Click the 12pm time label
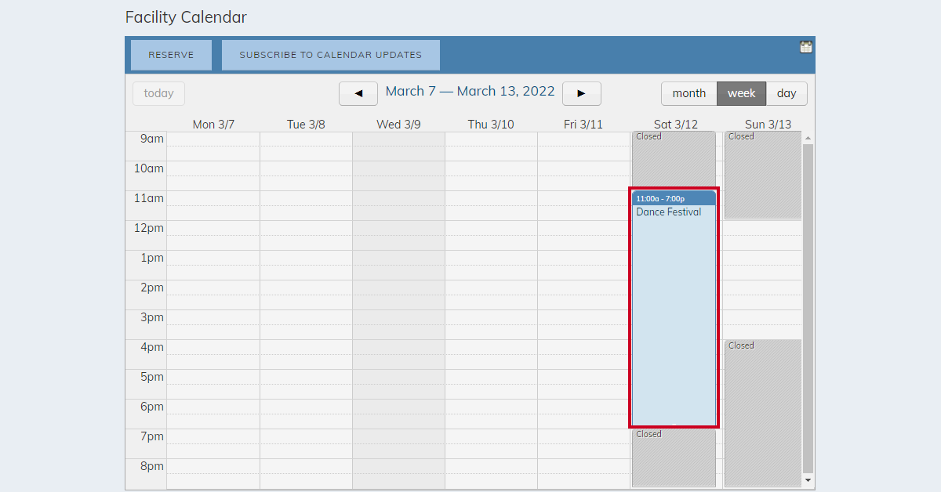This screenshot has width=941, height=492. (x=149, y=228)
